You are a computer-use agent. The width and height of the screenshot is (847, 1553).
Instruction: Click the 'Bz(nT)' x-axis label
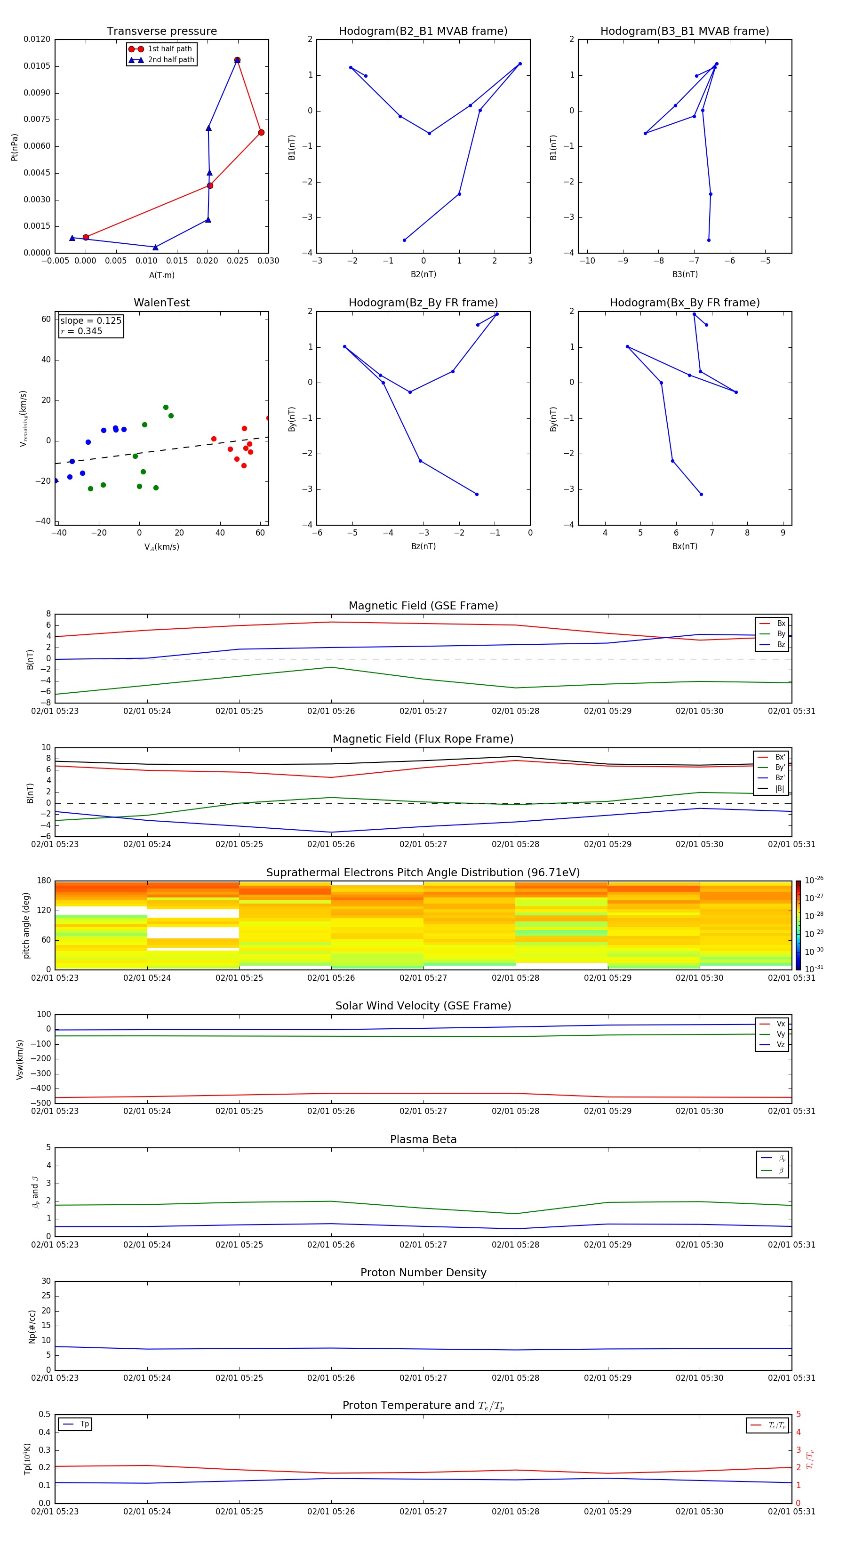click(x=423, y=546)
